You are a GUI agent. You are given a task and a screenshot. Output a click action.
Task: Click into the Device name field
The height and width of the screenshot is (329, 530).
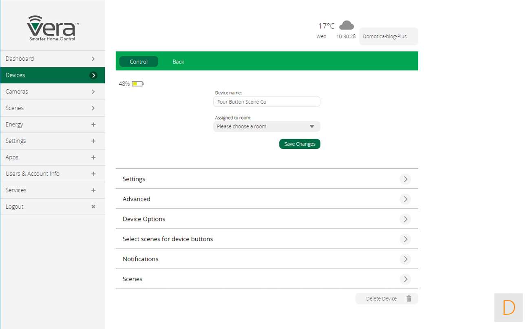(x=267, y=102)
